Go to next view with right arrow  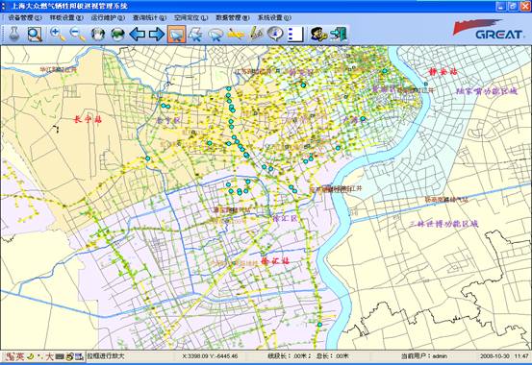(x=157, y=34)
